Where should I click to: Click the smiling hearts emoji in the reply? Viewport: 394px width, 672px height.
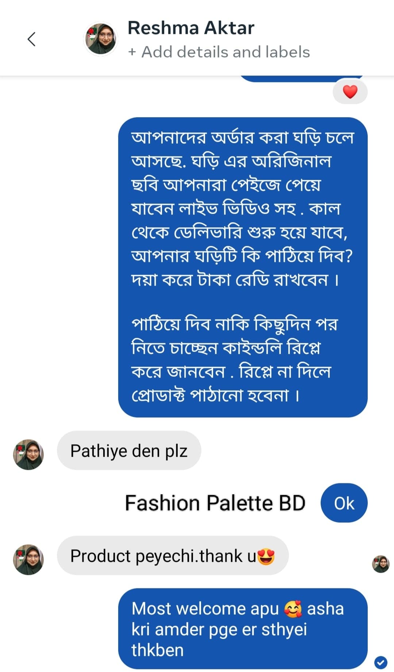(293, 609)
